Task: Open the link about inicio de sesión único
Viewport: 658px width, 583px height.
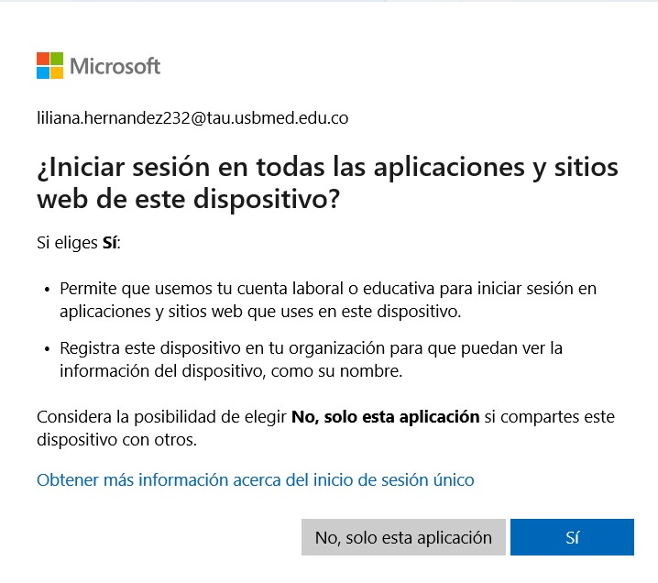Action: 255,479
